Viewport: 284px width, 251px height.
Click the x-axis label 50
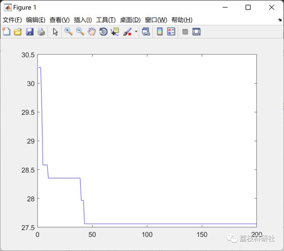point(92,235)
